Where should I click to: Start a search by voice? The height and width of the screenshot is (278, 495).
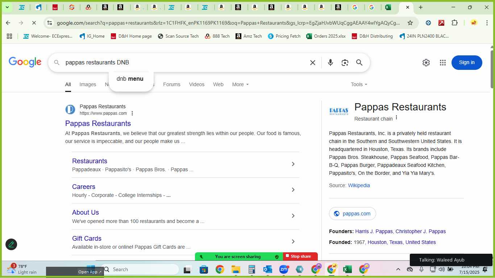tap(330, 63)
